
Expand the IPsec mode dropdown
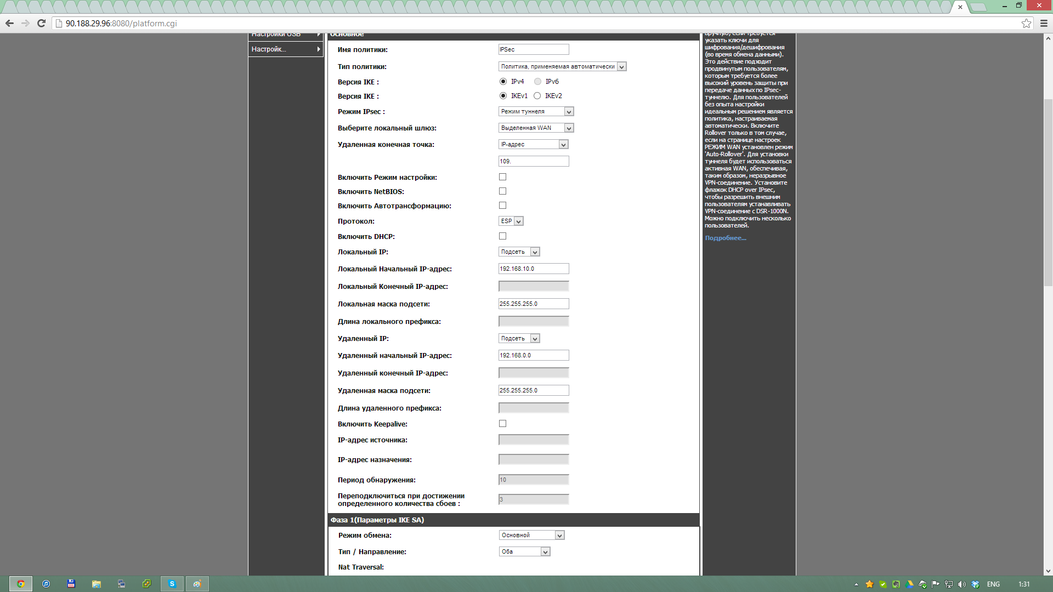(536, 111)
